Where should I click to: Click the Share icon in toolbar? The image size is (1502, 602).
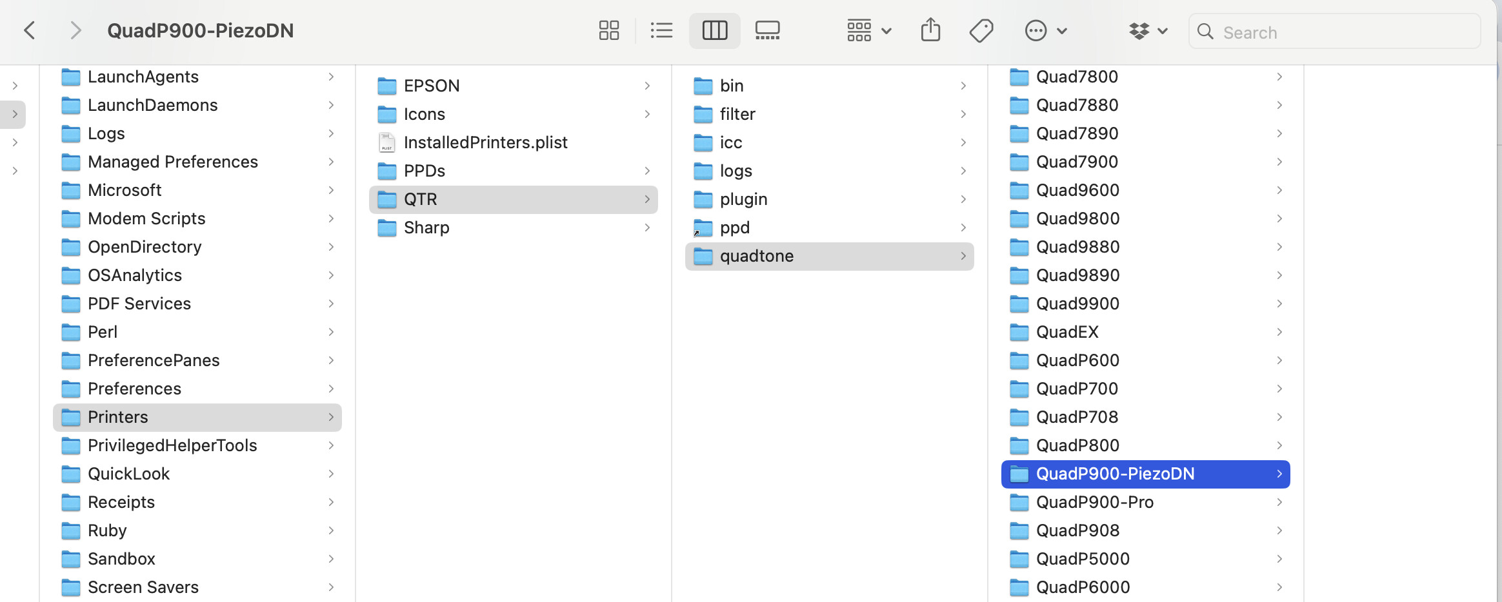pyautogui.click(x=930, y=30)
